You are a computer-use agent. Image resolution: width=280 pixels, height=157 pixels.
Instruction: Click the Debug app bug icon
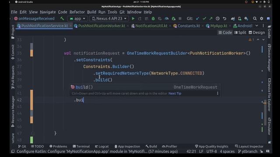tap(153, 18)
